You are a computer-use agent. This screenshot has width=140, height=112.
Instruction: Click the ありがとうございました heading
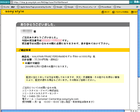click(x=38, y=25)
